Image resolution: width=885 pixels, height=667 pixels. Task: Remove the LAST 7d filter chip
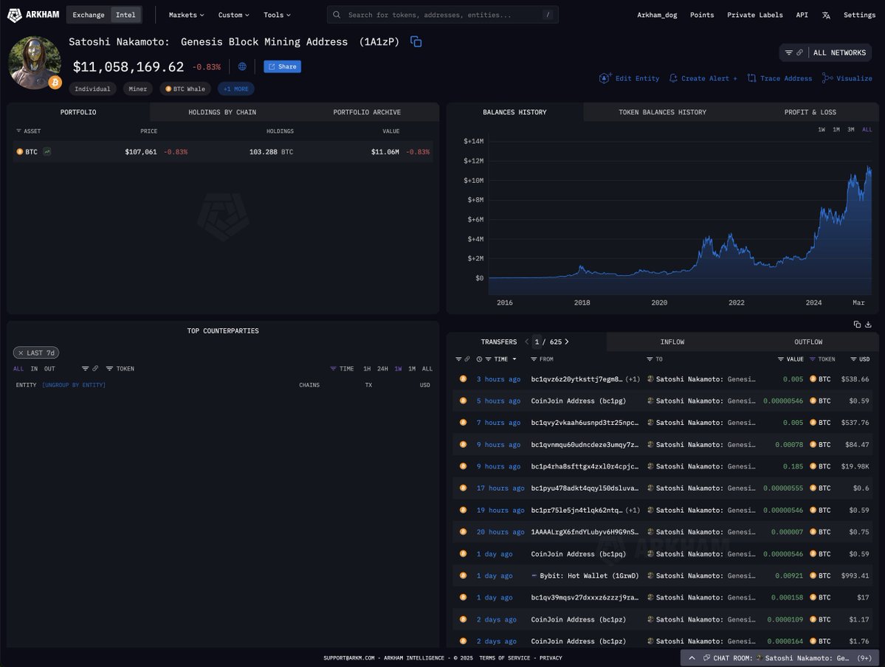pyautogui.click(x=21, y=353)
